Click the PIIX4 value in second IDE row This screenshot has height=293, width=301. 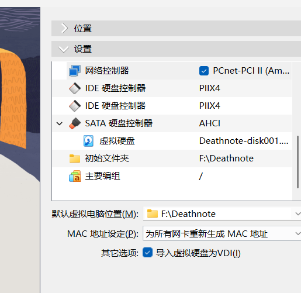tap(210, 106)
